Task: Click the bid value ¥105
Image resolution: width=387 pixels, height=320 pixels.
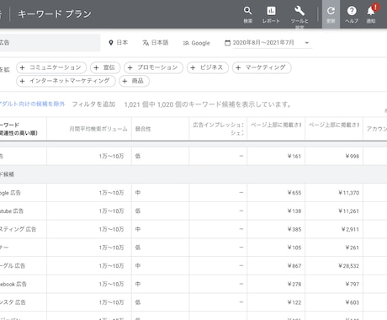Action: [294, 248]
